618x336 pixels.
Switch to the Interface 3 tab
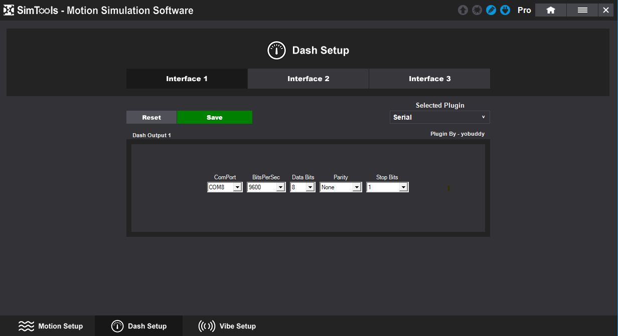coord(429,79)
